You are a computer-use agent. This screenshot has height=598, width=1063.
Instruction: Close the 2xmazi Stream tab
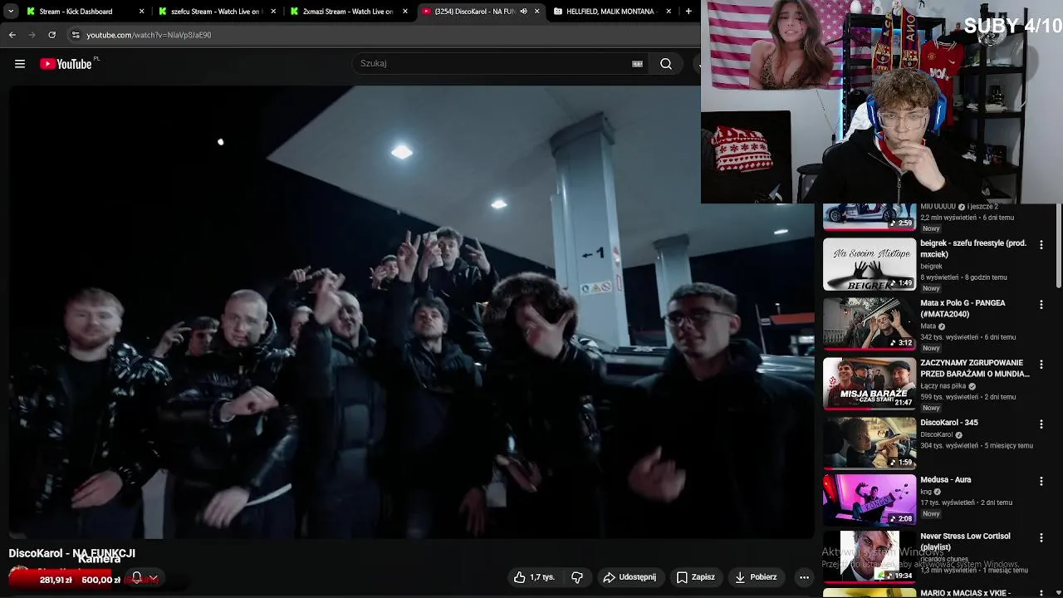pyautogui.click(x=405, y=12)
